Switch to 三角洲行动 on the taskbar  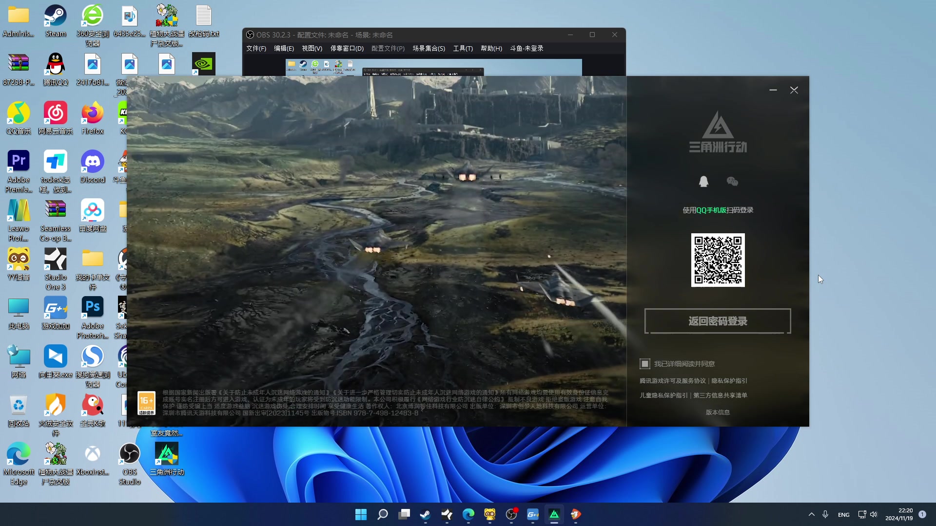[x=554, y=514]
